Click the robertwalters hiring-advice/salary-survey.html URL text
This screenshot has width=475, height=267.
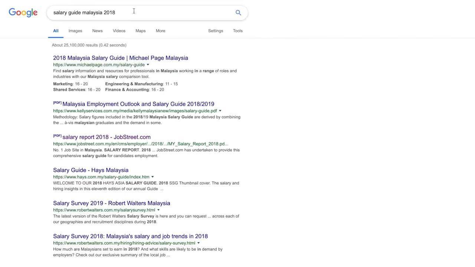(x=124, y=243)
